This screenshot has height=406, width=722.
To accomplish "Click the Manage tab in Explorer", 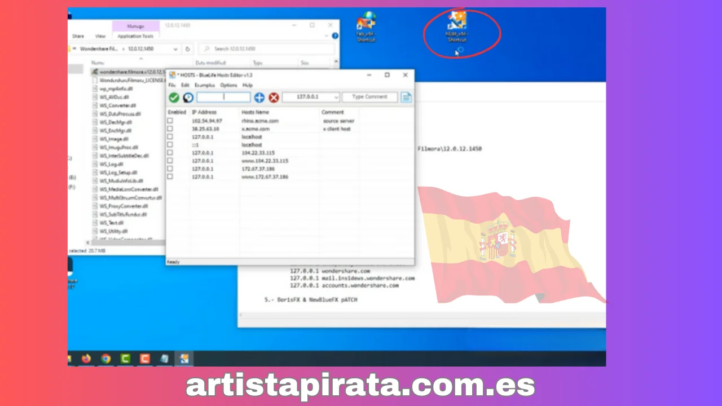I will click(135, 27).
